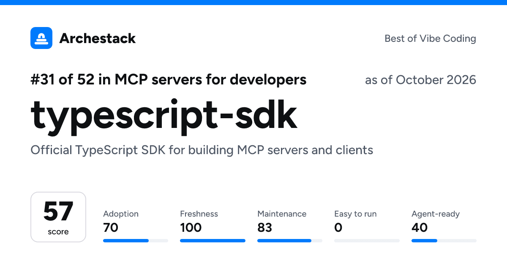Click the Freshness value 100
This screenshot has height=266, width=507.
[x=191, y=228]
